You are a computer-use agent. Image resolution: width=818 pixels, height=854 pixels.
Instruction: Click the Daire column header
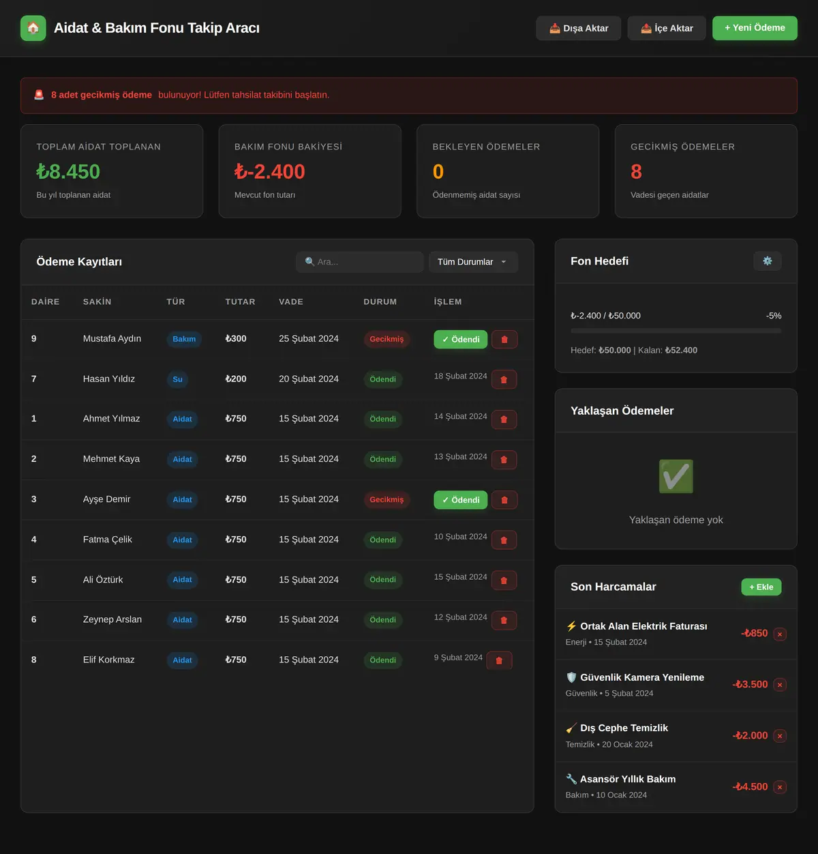point(46,301)
